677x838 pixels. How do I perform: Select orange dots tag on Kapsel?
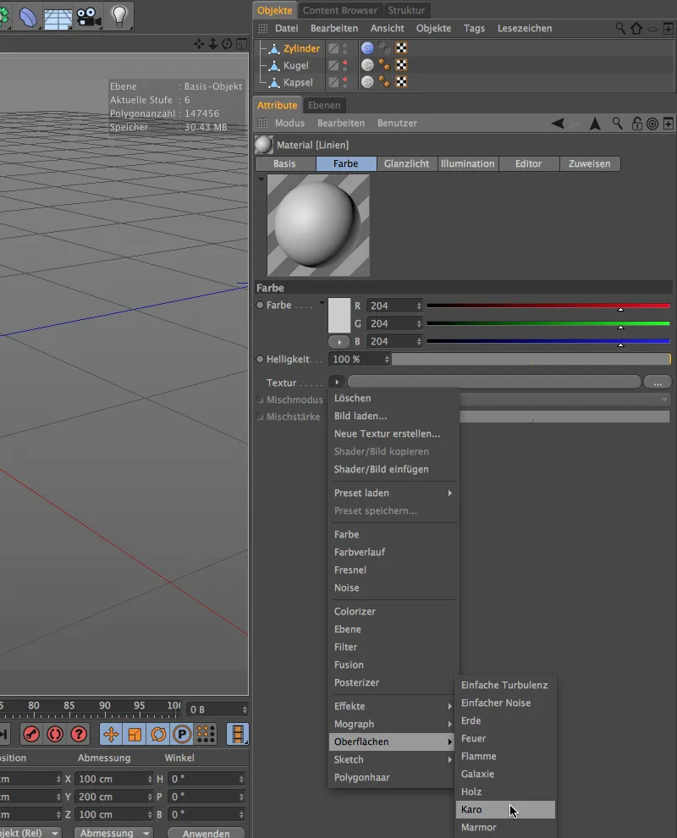tap(384, 82)
